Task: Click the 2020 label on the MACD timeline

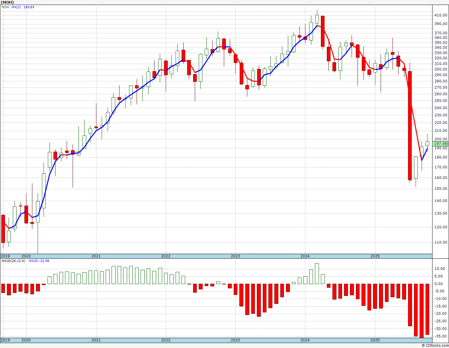Action: (x=26, y=340)
